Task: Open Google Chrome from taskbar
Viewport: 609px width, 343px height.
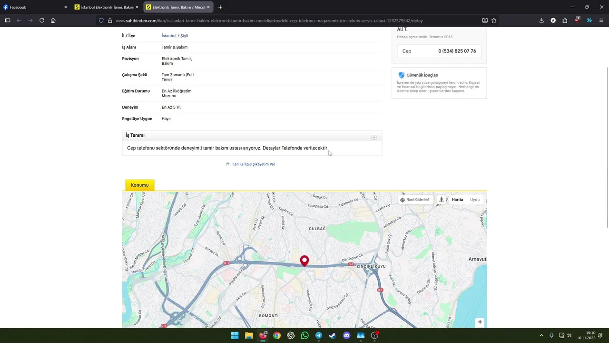Action: (x=277, y=335)
